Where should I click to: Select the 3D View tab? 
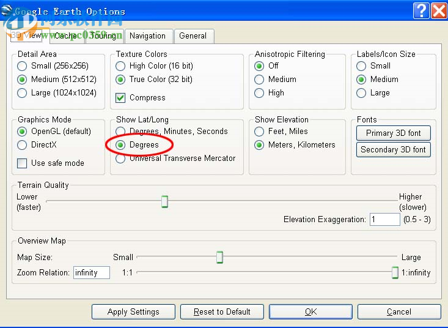point(28,35)
